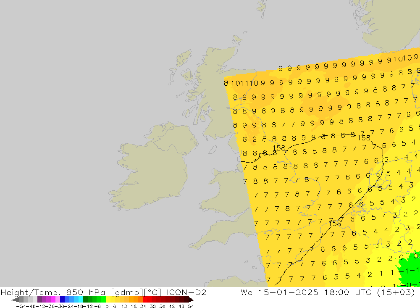
Task: Click the 'We' weekday label
Action: 247,292
